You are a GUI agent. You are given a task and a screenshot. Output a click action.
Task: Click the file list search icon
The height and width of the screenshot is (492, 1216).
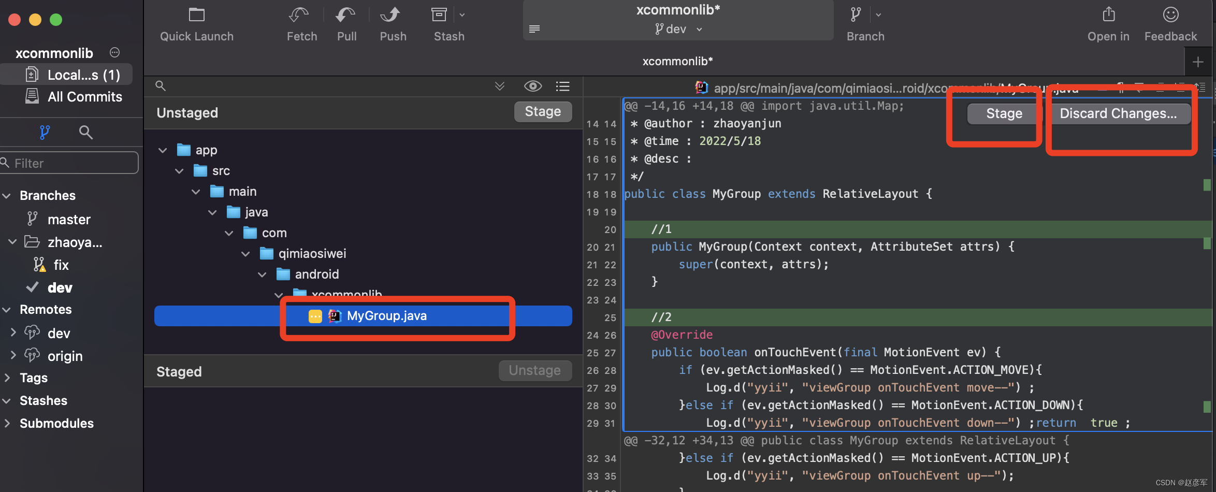click(161, 86)
